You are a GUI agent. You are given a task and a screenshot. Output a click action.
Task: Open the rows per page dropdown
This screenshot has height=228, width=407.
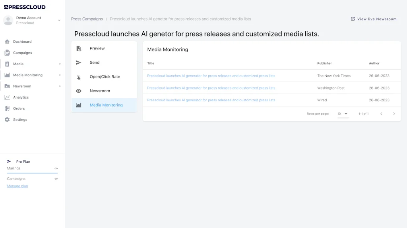pos(343,114)
